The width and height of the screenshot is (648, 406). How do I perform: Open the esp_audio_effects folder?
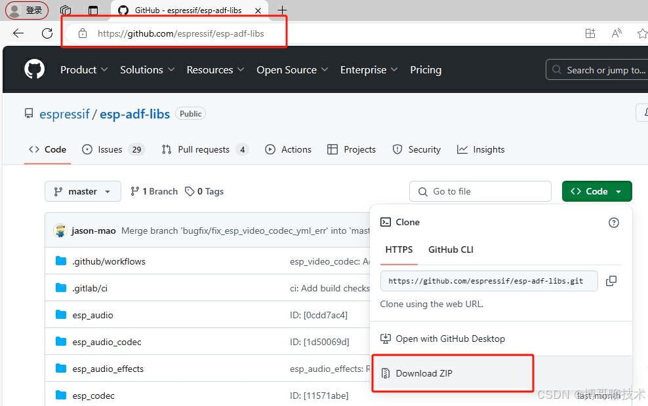[x=108, y=369]
